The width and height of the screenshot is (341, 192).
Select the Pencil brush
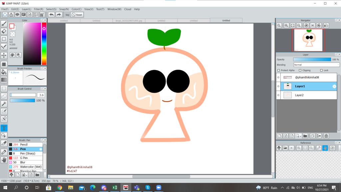26,145
